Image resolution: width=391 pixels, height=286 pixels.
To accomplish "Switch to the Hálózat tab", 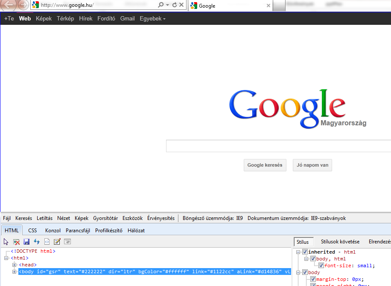I will [136, 231].
